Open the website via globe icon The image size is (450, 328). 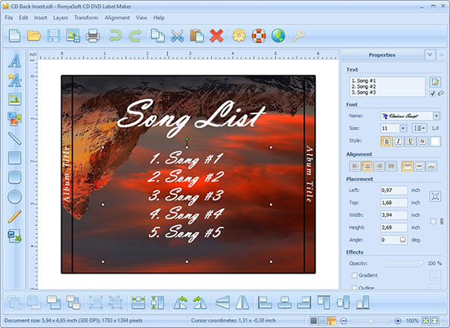278,36
